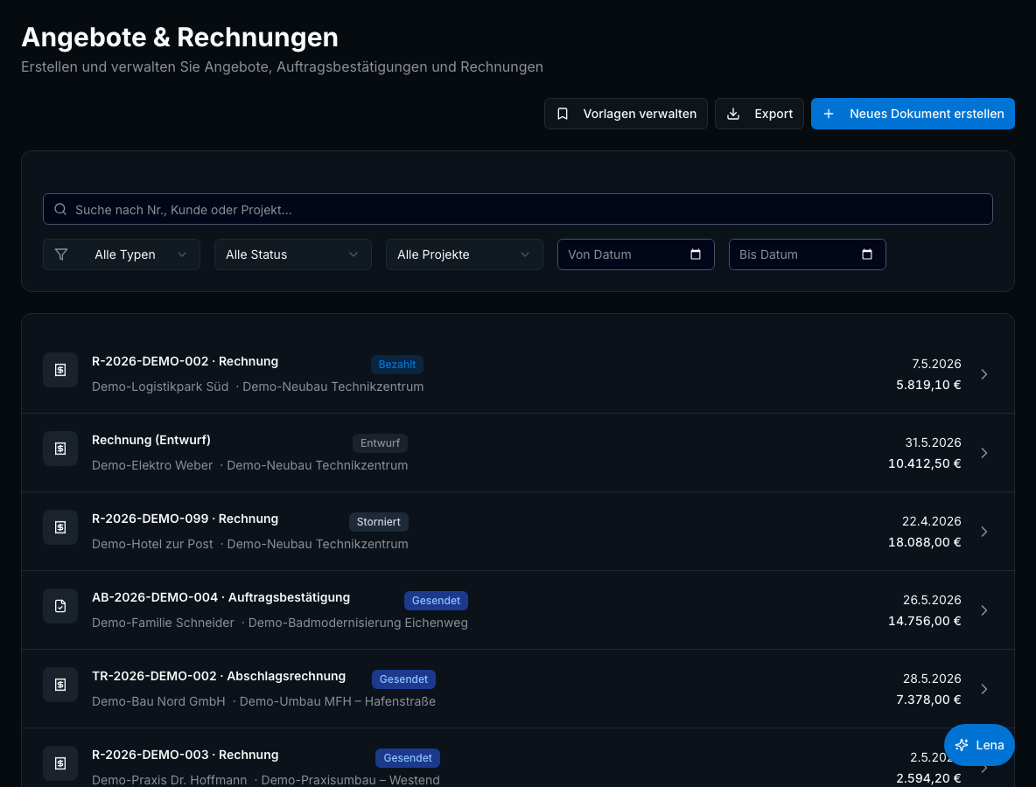Image resolution: width=1036 pixels, height=787 pixels.
Task: Click the invoice icon for Rechnung (Entwurf)
Action: click(60, 449)
